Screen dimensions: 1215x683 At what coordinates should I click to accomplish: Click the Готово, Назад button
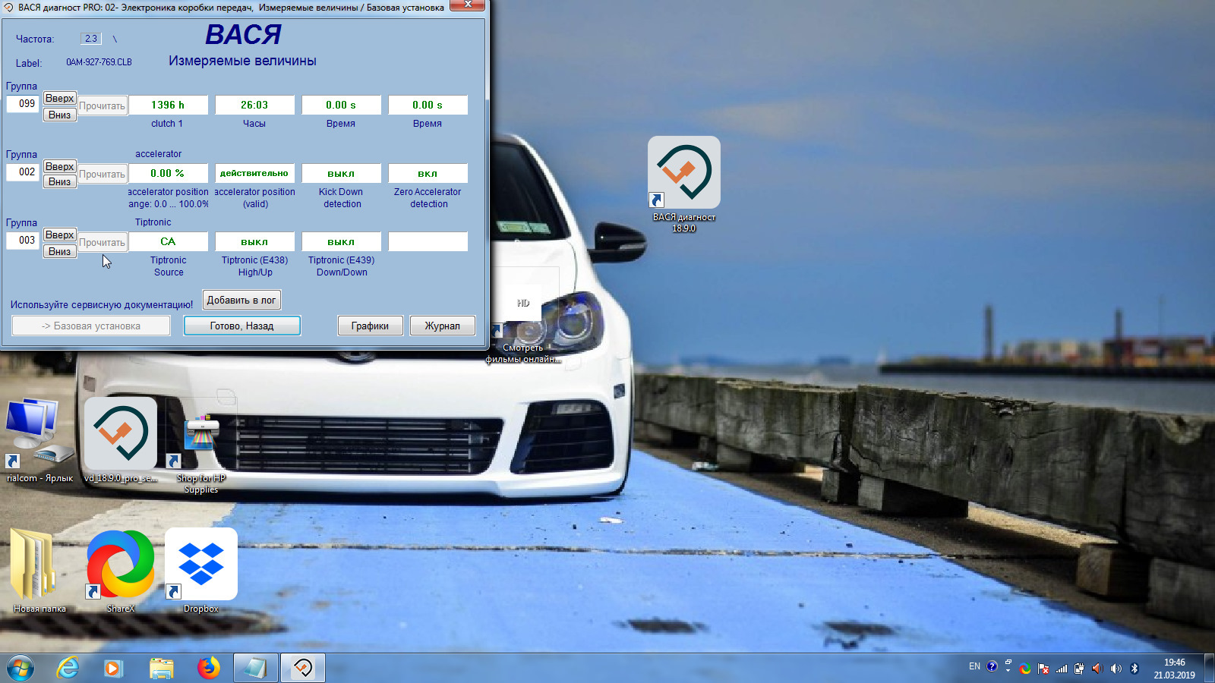242,326
